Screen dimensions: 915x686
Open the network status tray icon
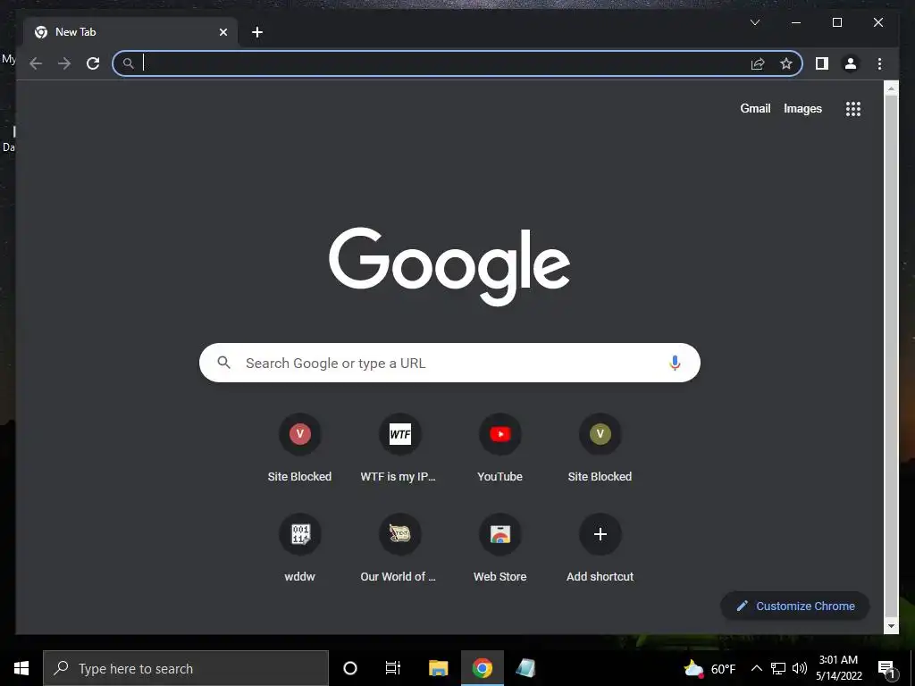777,668
